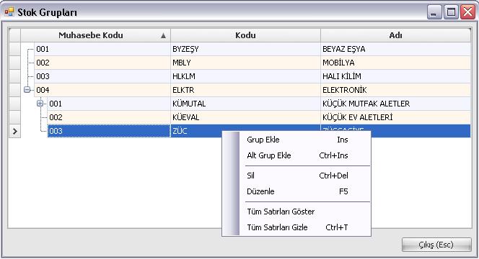
Task: Maximize the Stok Grupları window
Action: (451, 12)
